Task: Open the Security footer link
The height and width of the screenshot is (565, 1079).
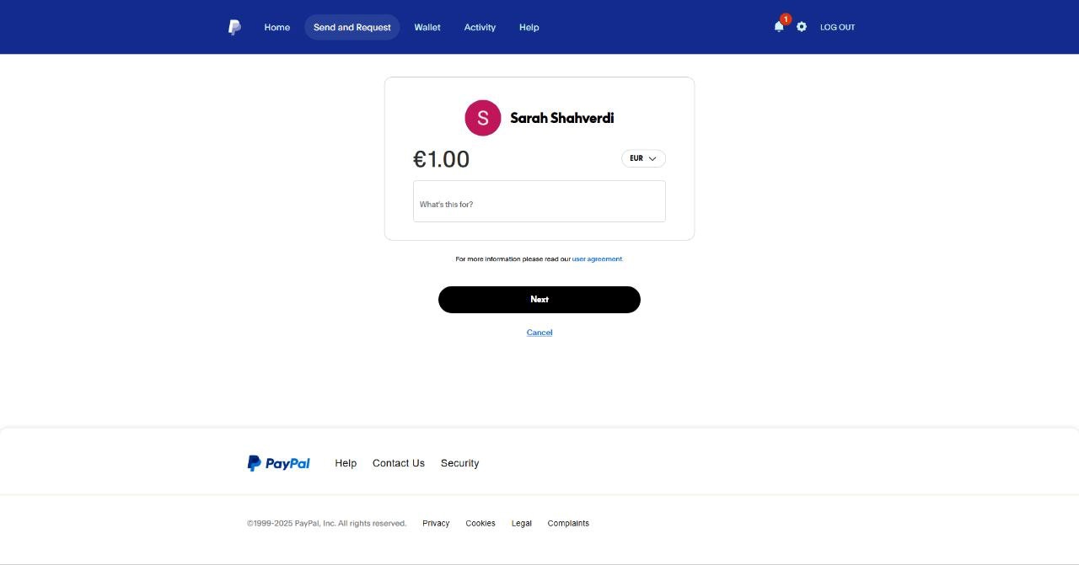Action: coord(459,463)
